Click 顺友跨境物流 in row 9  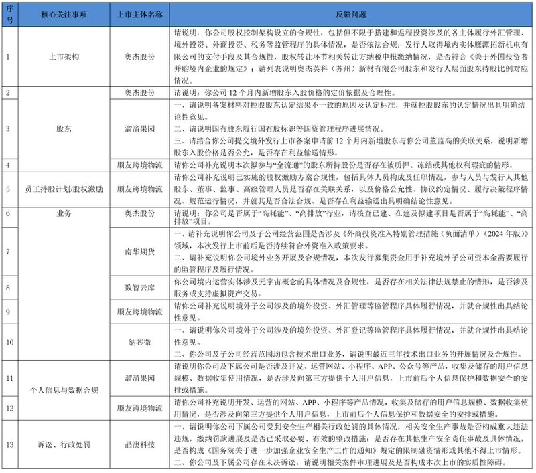point(139,312)
